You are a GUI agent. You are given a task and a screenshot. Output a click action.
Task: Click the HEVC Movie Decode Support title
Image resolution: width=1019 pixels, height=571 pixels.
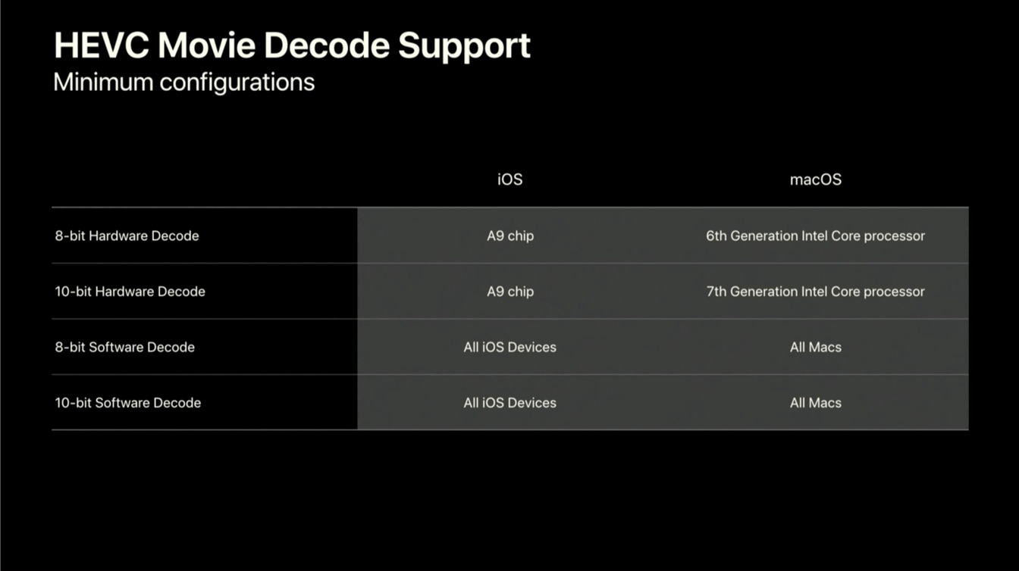coord(292,47)
